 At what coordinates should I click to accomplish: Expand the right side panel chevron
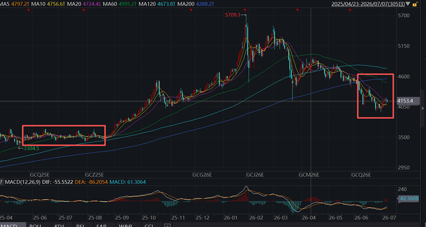pos(423,109)
